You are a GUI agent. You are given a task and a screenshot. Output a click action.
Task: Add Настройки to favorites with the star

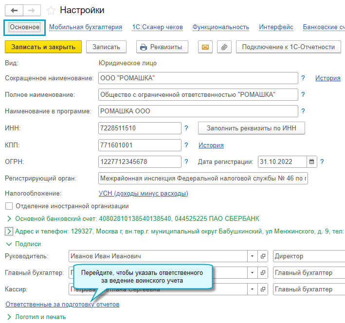[51, 10]
